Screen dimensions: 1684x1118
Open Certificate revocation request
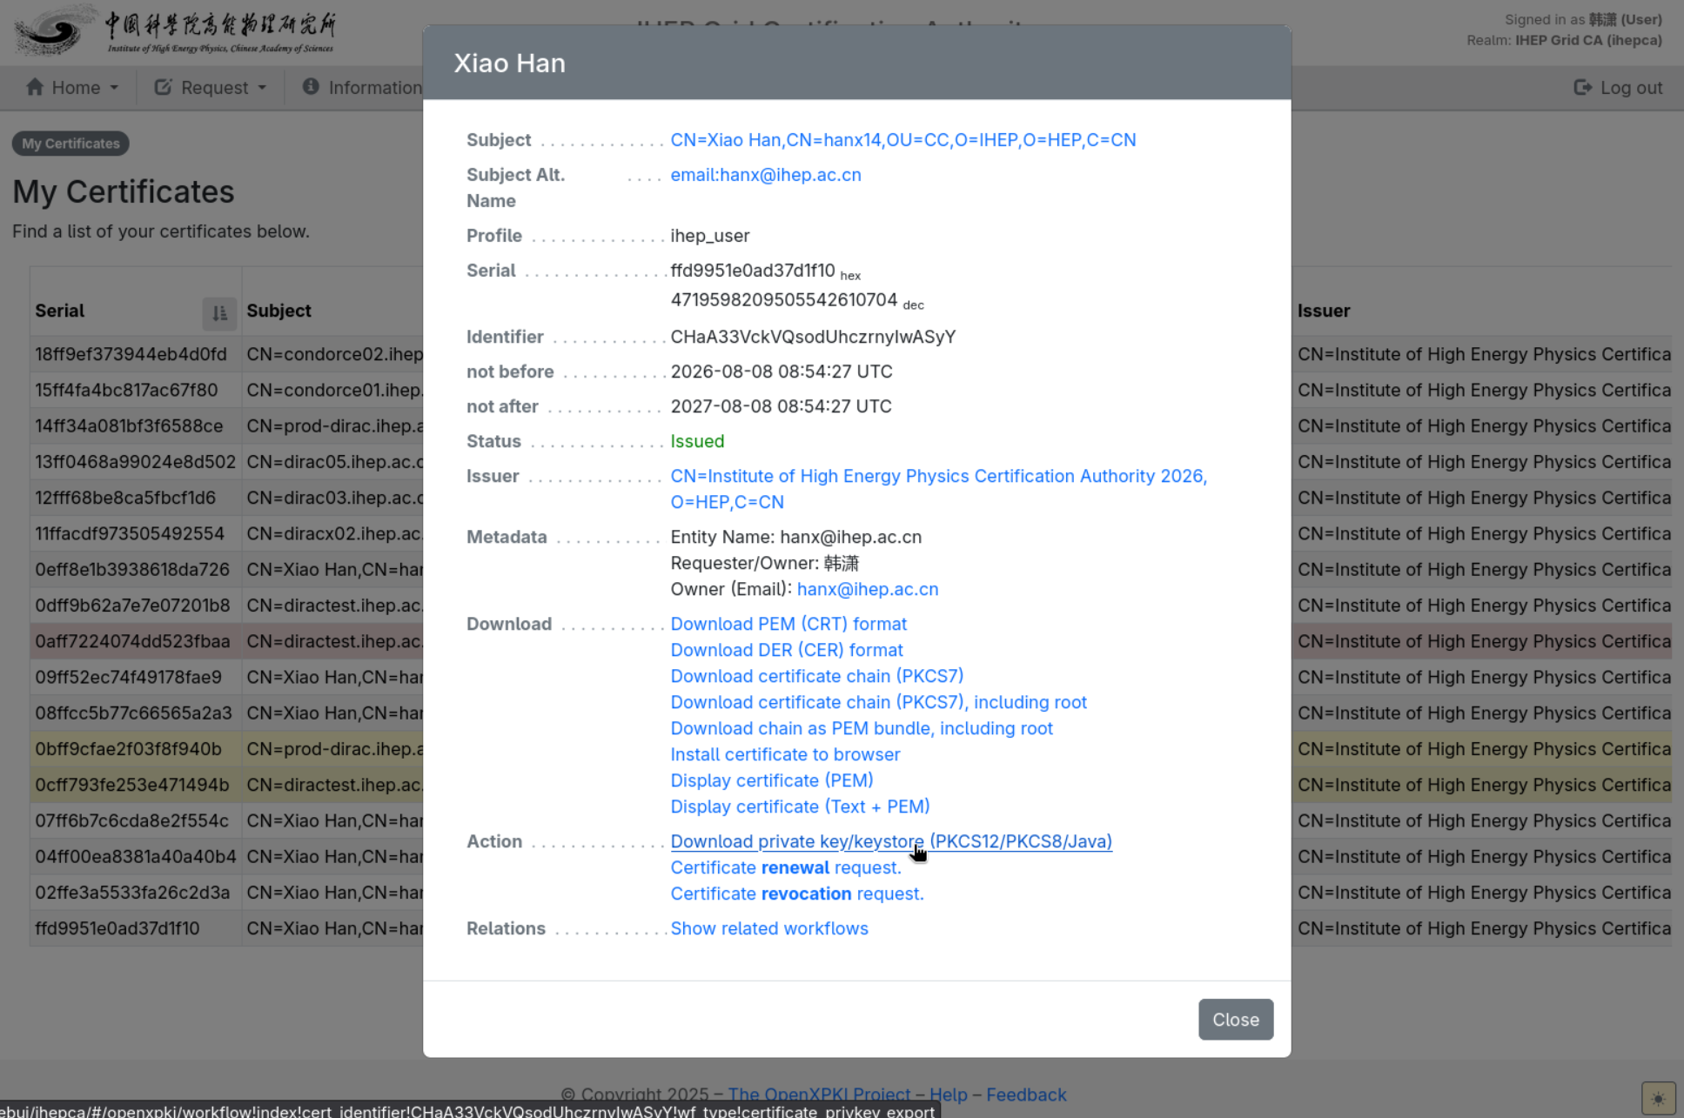click(x=796, y=894)
